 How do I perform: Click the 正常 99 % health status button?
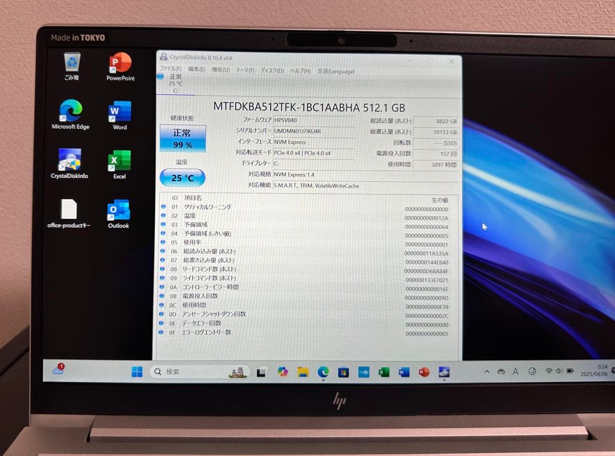pyautogui.click(x=183, y=139)
